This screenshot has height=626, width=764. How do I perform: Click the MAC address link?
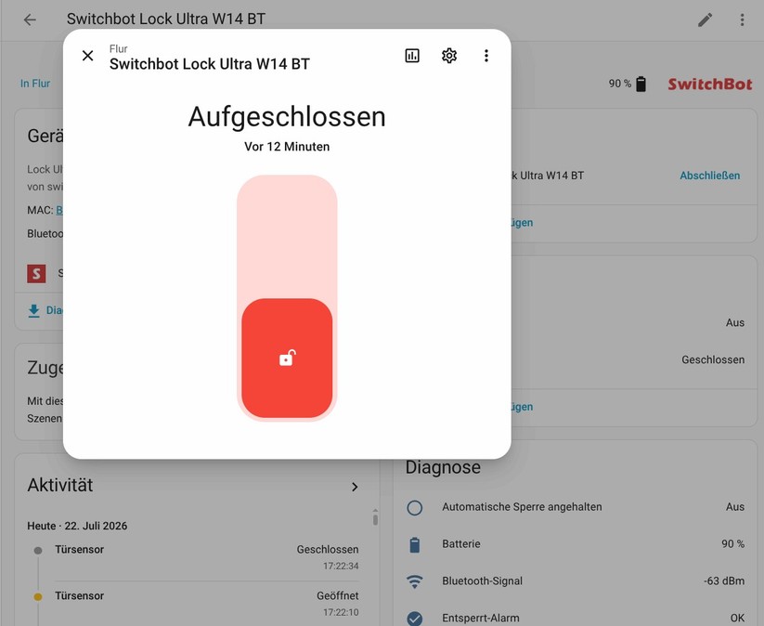59,210
